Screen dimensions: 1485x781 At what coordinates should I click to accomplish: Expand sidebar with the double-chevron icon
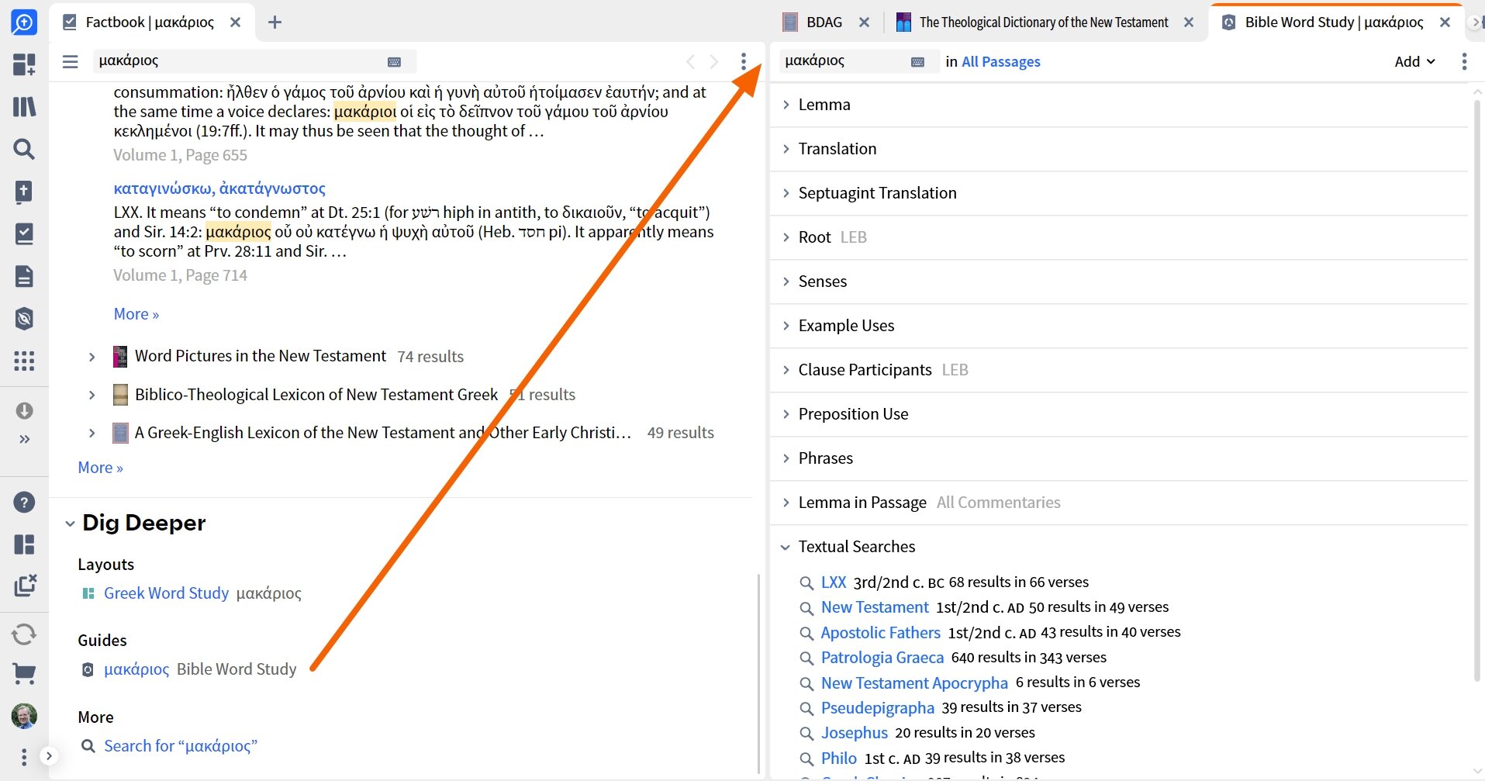pyautogui.click(x=24, y=439)
